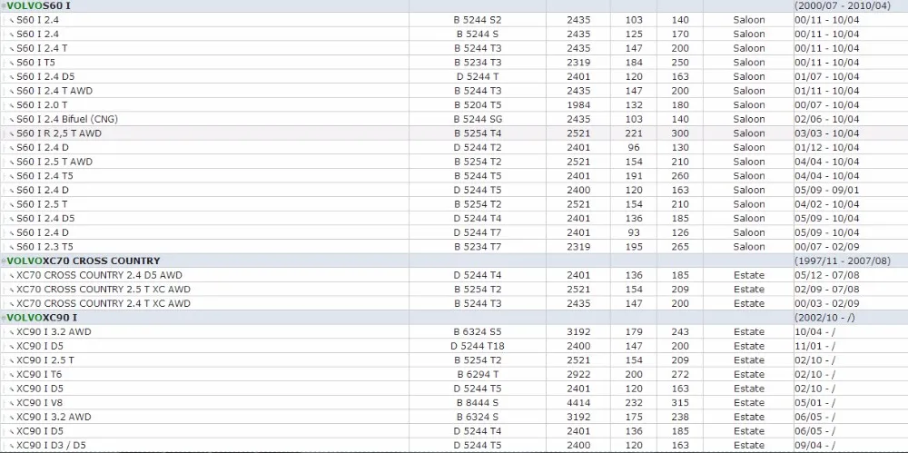Viewport: 908px width, 453px height.
Task: Click the arrow icon beside XC90 I T6
Action: click(12, 375)
